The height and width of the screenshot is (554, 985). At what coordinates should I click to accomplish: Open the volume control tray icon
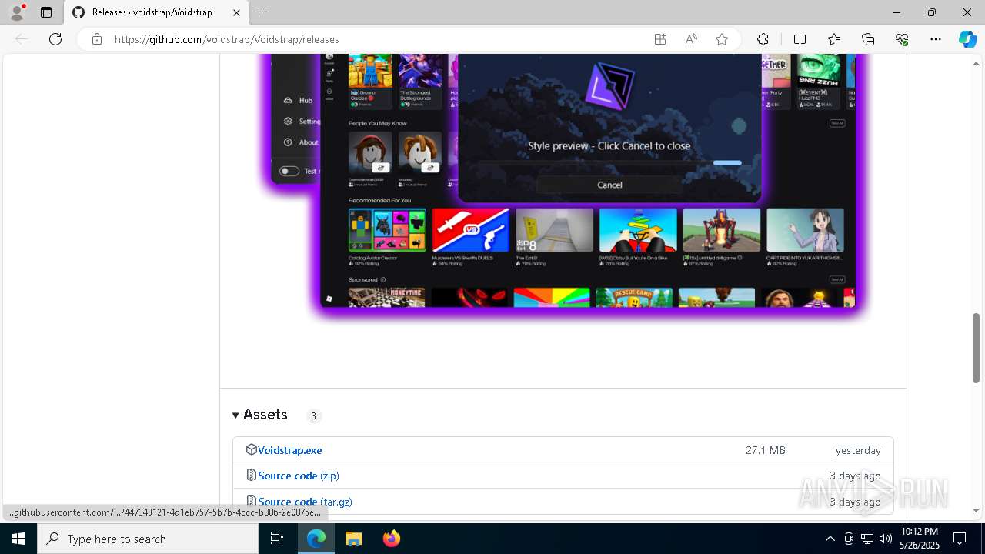[x=886, y=539]
